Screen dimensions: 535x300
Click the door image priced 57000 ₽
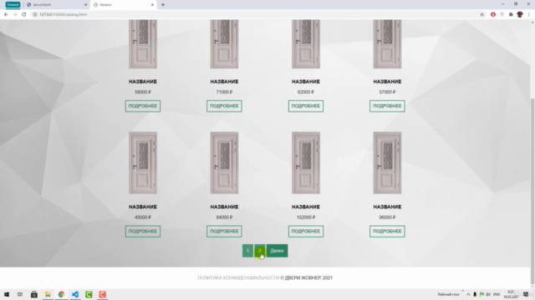(x=387, y=43)
